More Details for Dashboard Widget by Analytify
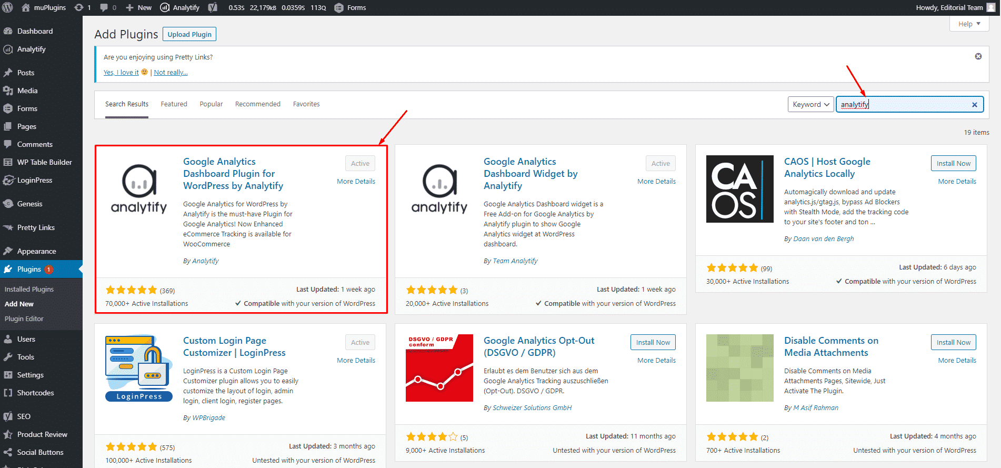This screenshot has height=468, width=1001. click(656, 181)
